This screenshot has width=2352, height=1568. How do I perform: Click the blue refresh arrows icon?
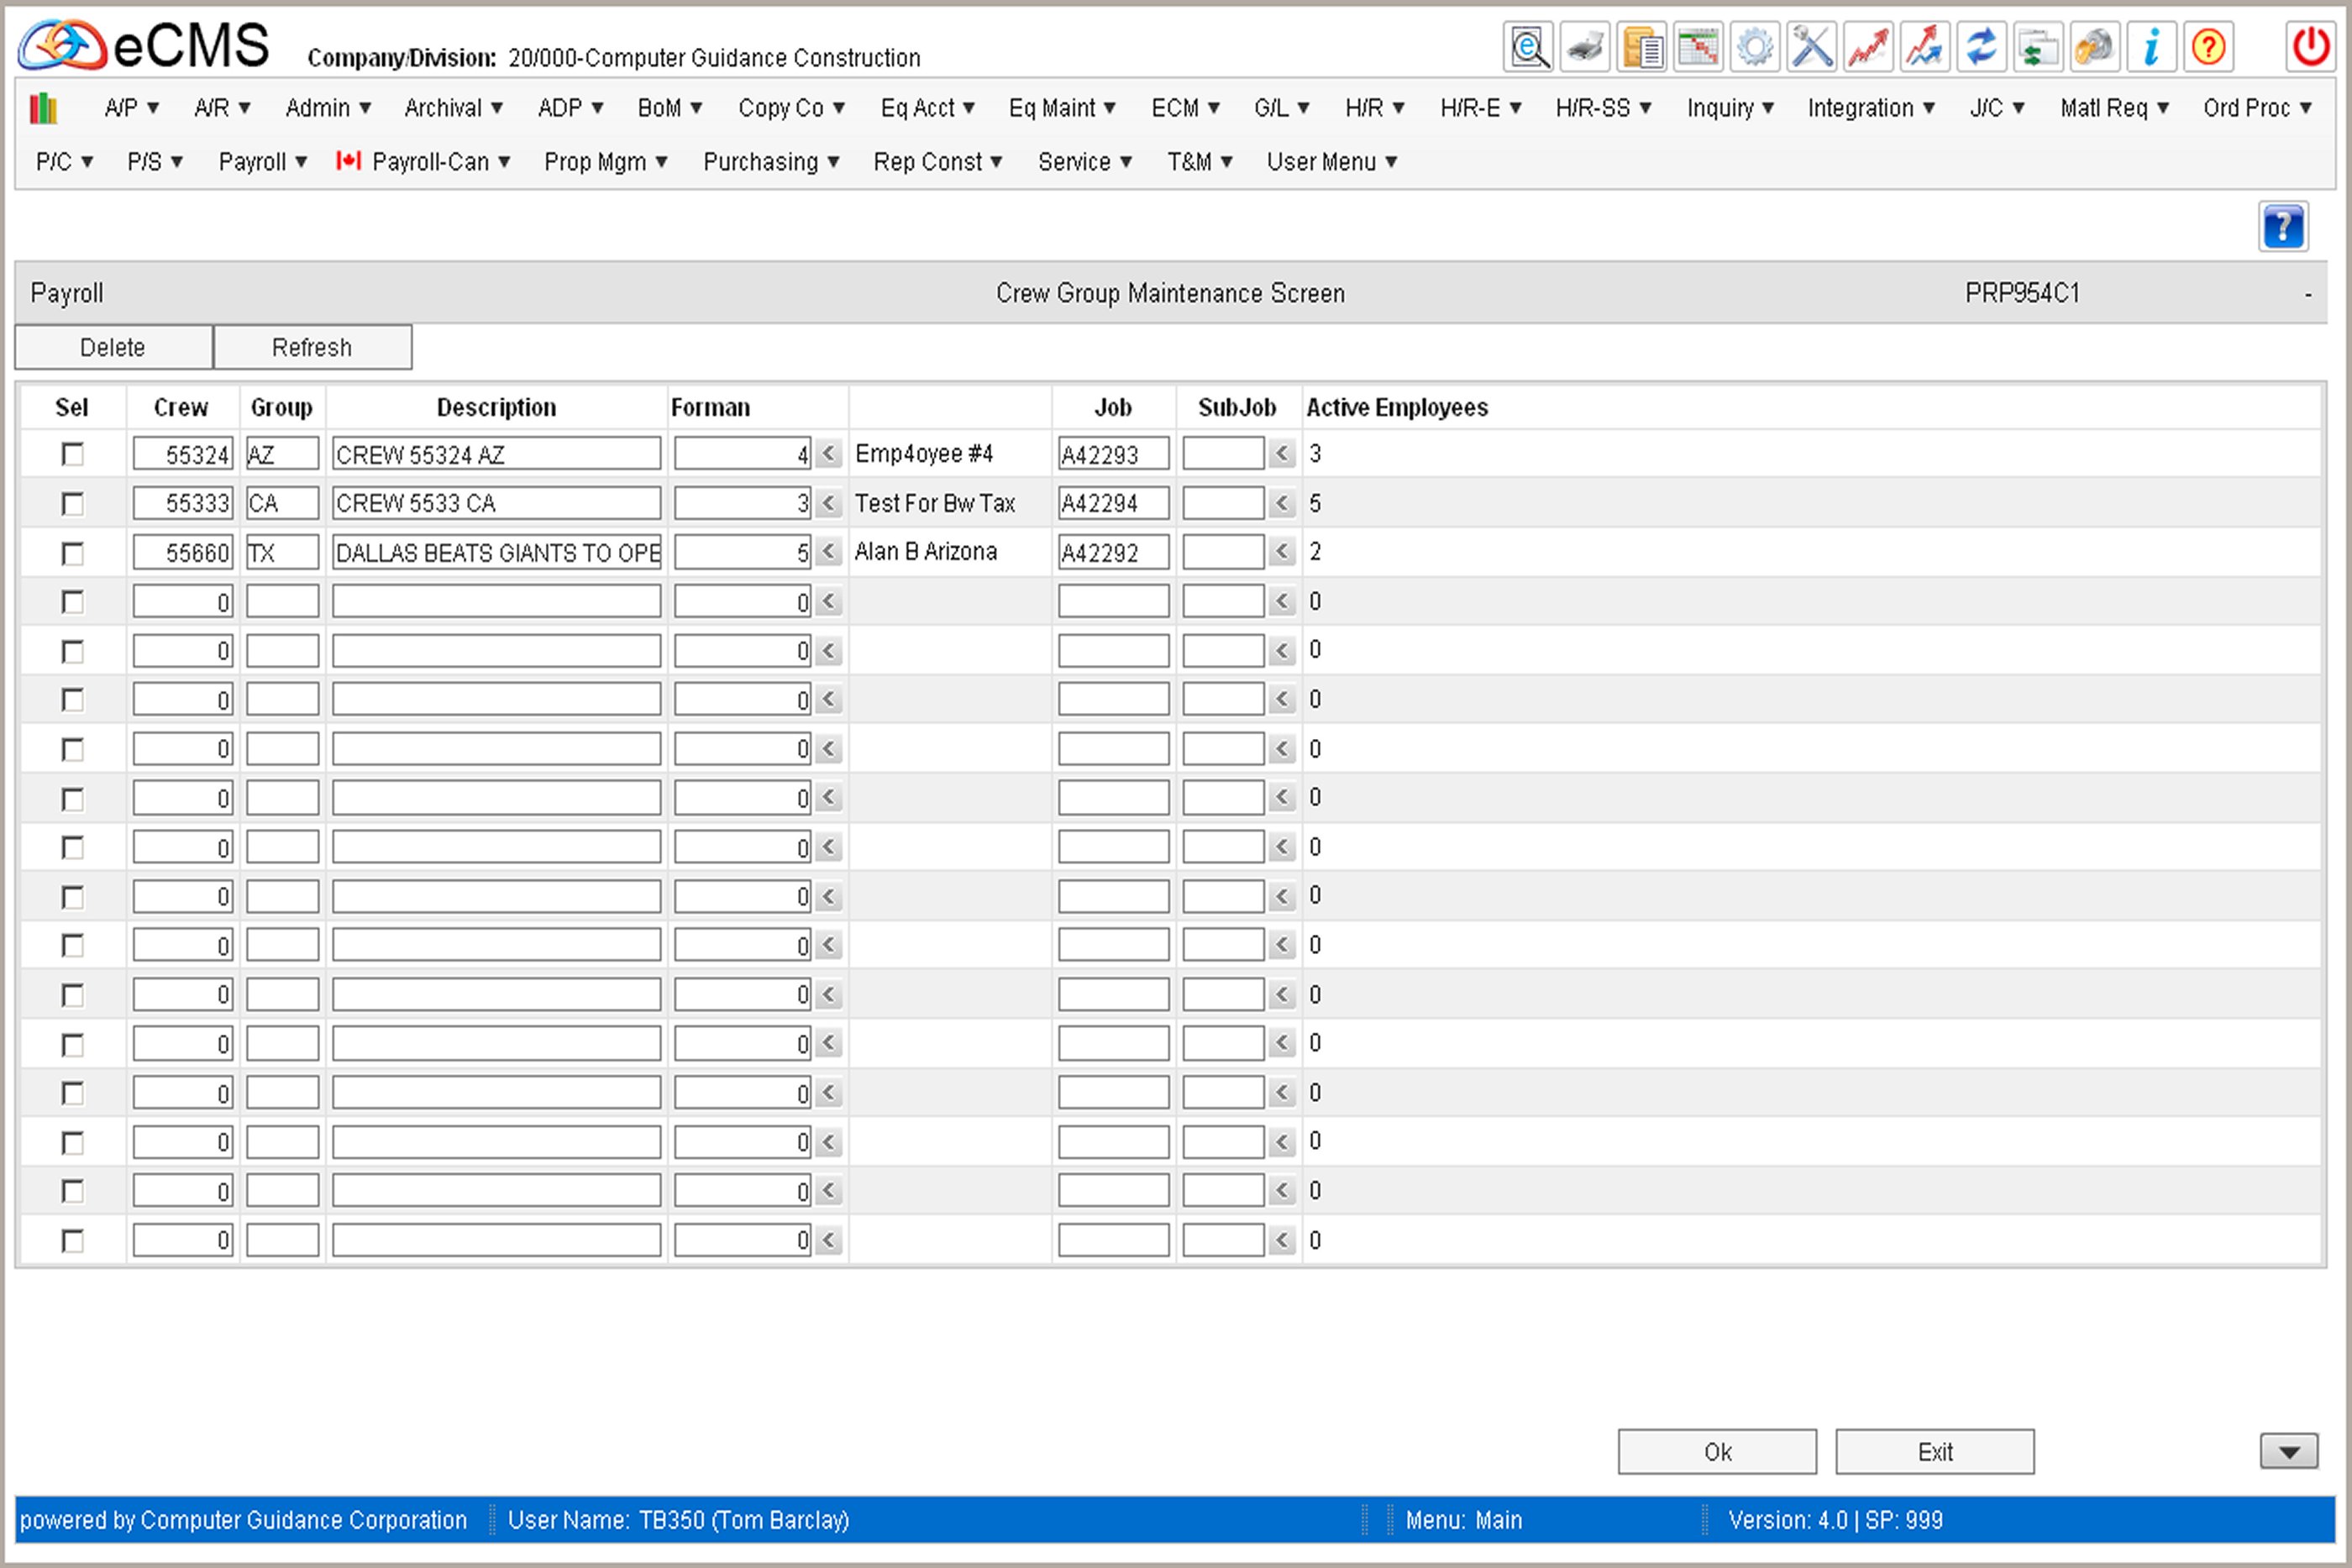coord(1981,47)
